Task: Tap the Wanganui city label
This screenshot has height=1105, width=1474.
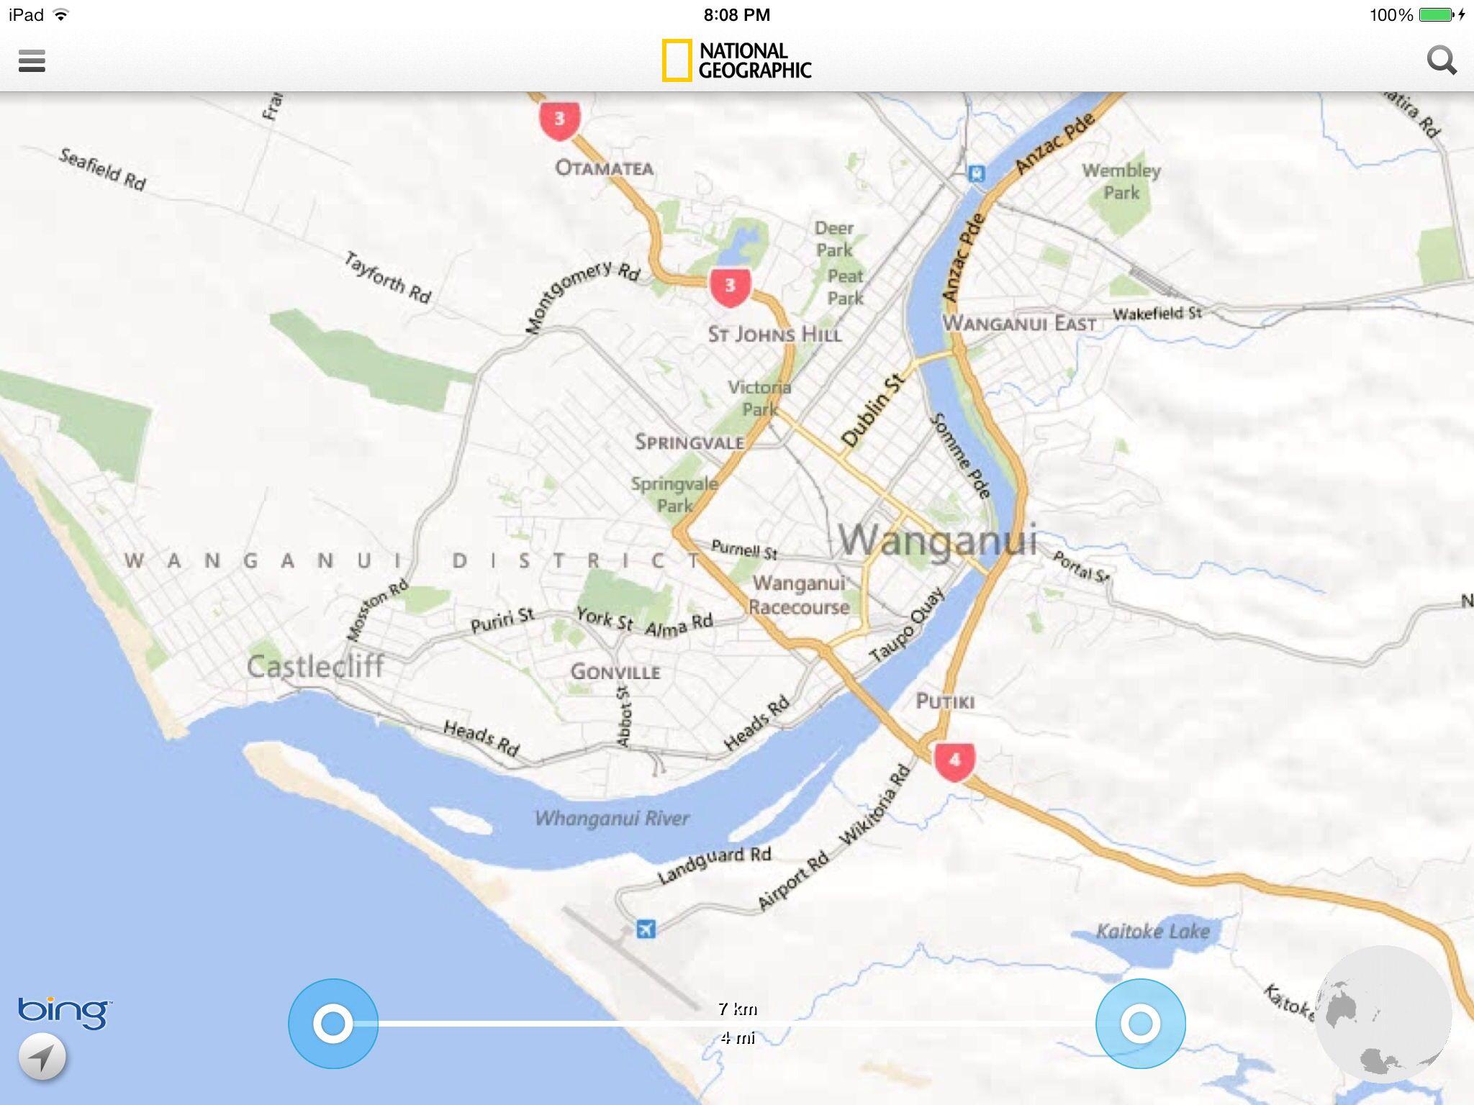Action: 938,540
